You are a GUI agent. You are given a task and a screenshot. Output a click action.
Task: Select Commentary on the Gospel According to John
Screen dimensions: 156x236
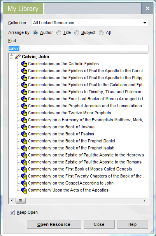point(71,183)
